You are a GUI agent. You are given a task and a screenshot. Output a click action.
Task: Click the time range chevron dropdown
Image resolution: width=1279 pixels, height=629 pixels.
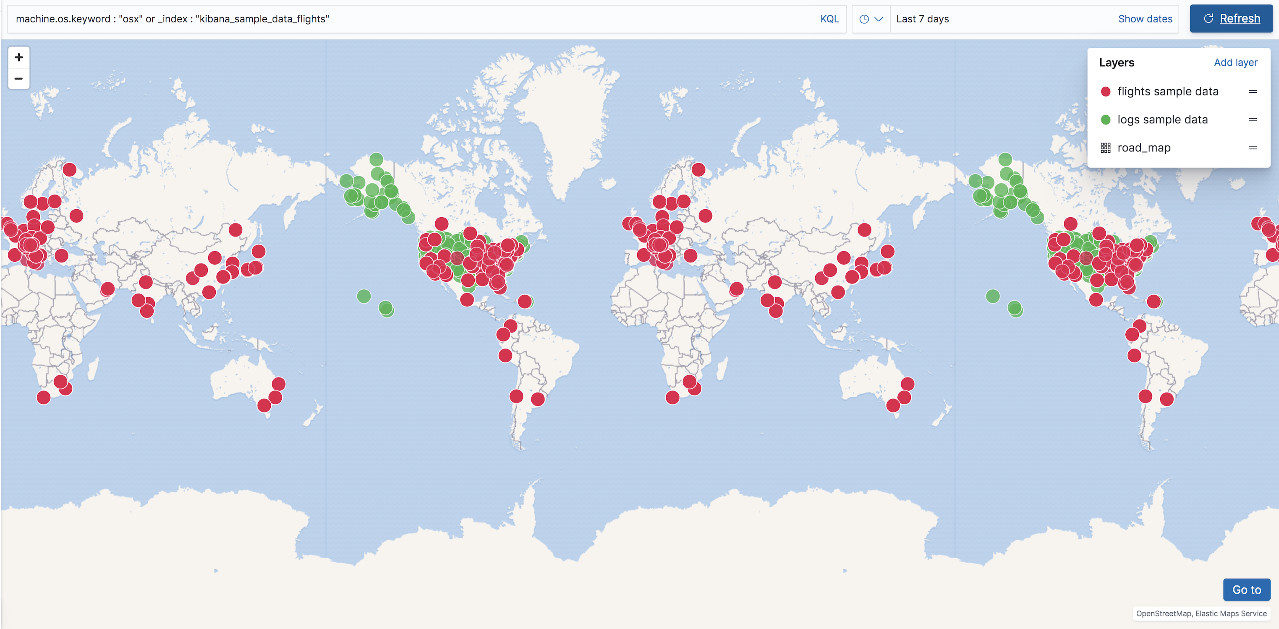[877, 18]
